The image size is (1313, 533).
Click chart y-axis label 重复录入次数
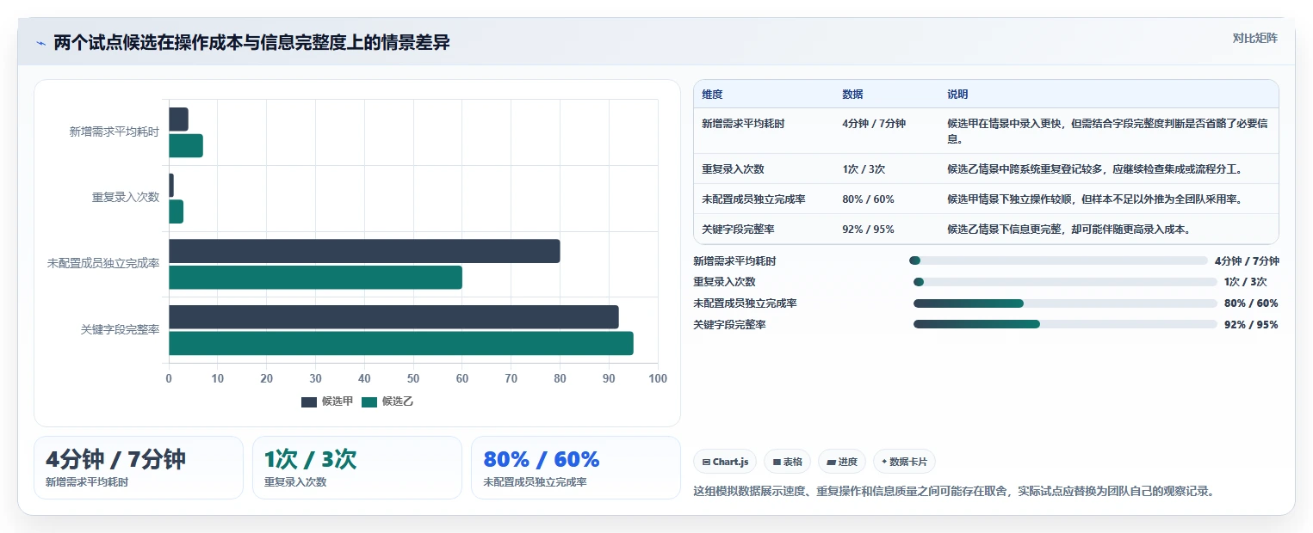pyautogui.click(x=126, y=197)
